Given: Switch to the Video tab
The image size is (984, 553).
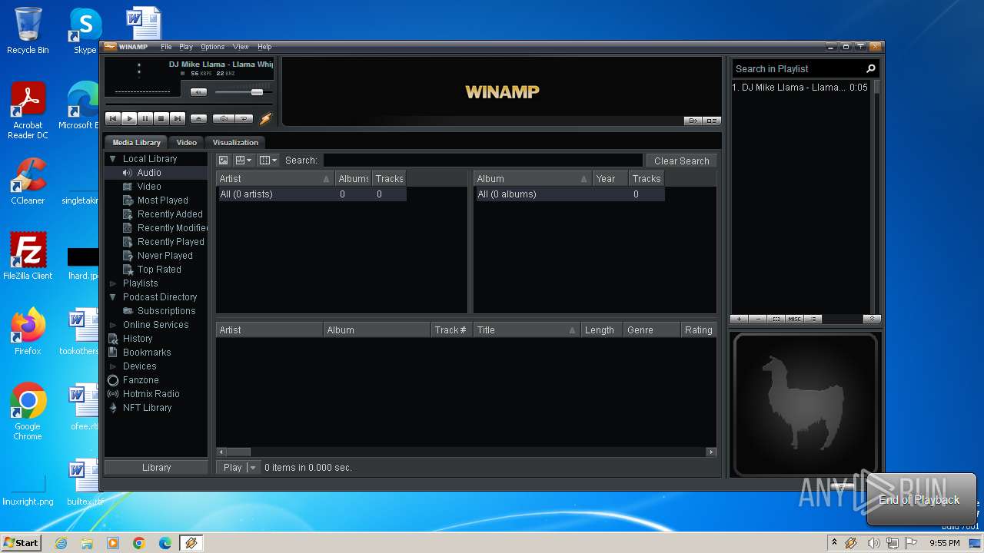Looking at the screenshot, I should click(x=187, y=142).
